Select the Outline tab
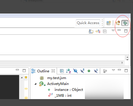This screenshot has width=133, height=106. pos(43,71)
